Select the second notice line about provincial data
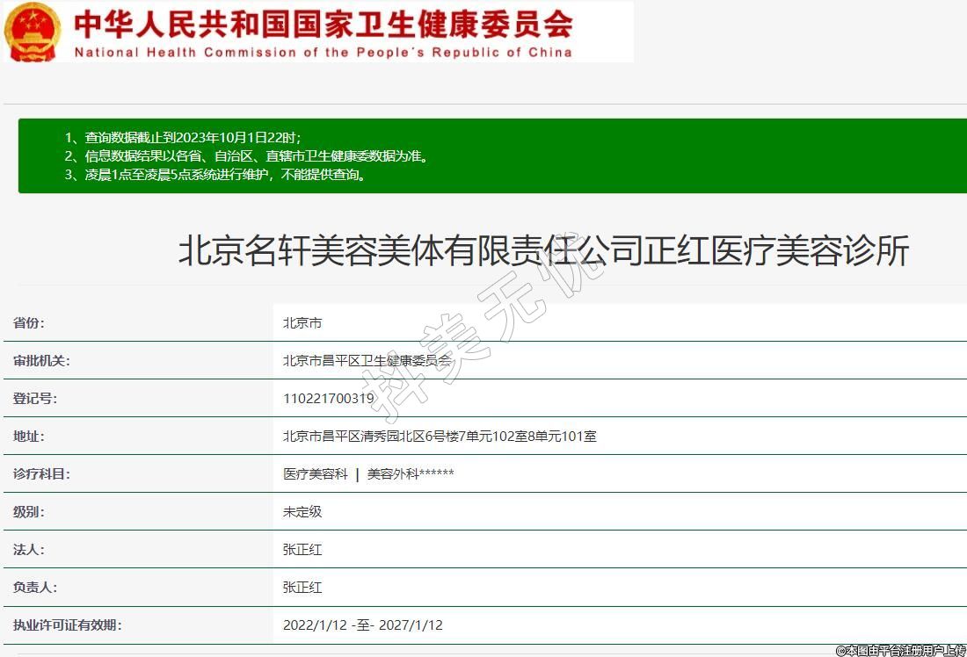The image size is (967, 657). point(246,156)
